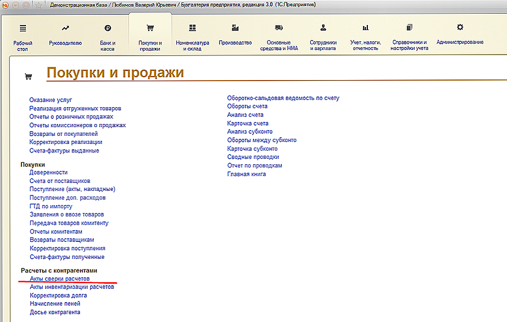This screenshot has height=322, width=507.
Task: Click the Руководителю chart icon
Action: click(65, 28)
